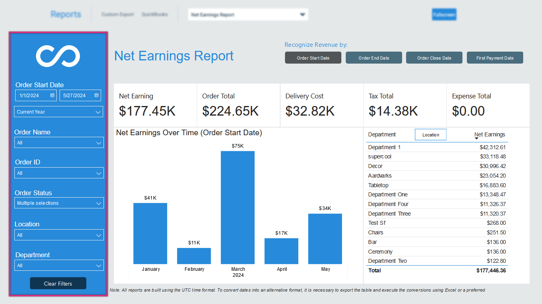Select the Department 1 row in the table
The width and height of the screenshot is (542, 304).
point(437,147)
